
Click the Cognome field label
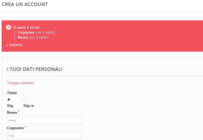pyautogui.click(x=15, y=128)
